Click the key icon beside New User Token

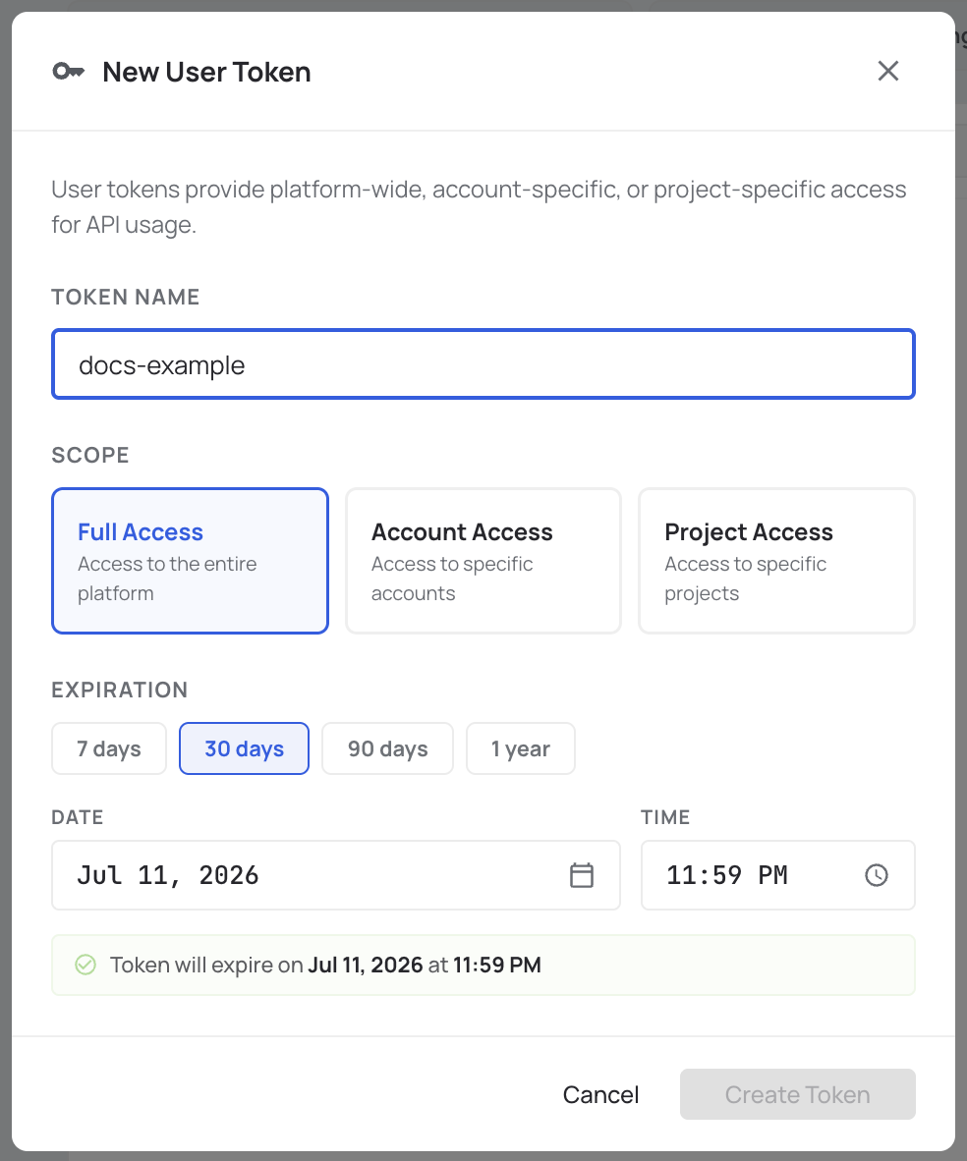[68, 71]
